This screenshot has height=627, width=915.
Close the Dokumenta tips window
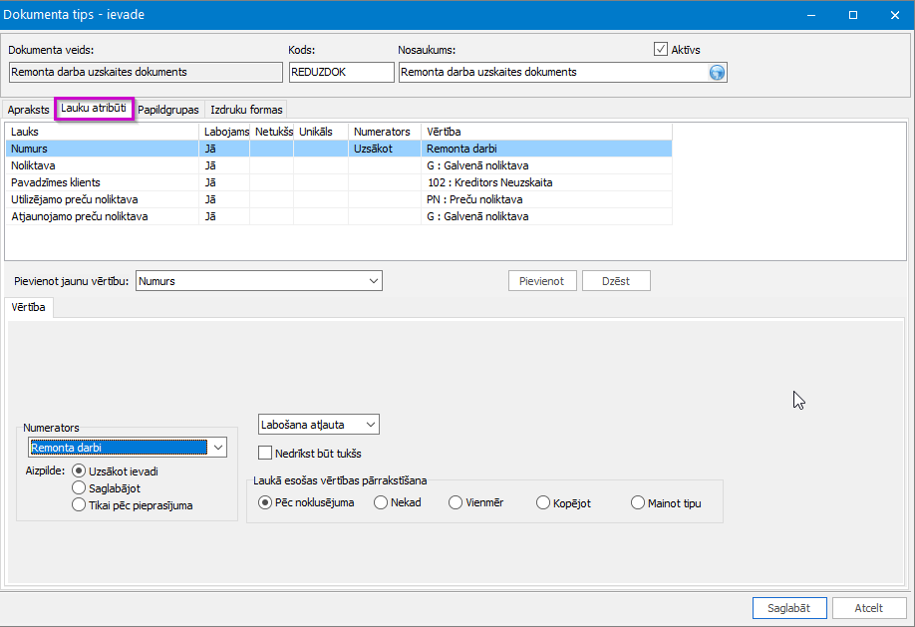click(895, 15)
